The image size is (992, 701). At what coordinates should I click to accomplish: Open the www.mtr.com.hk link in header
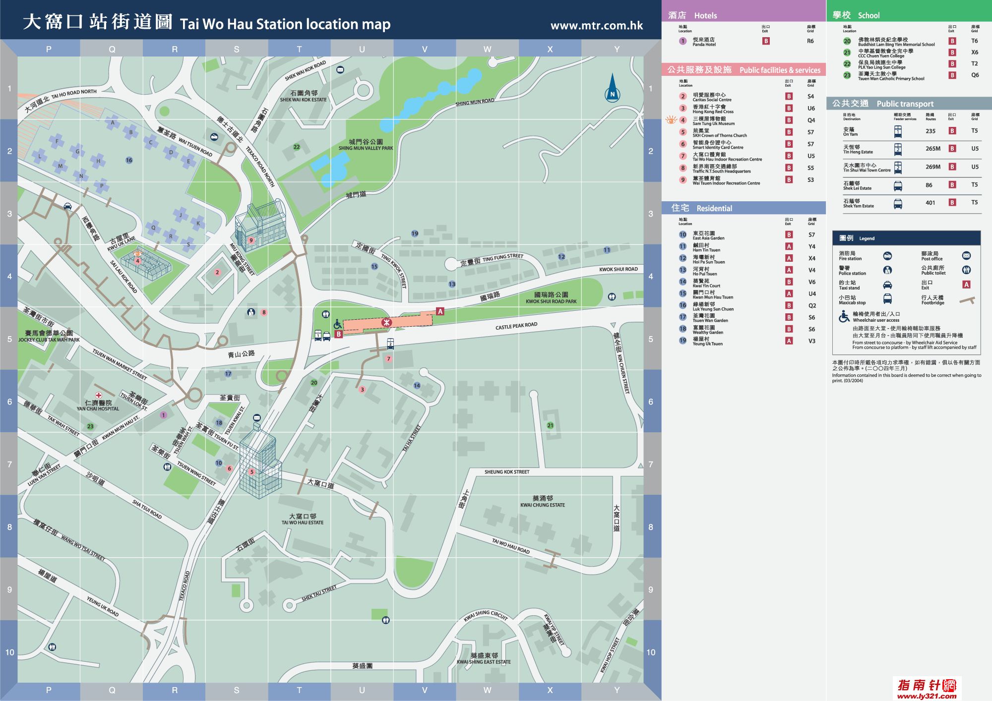click(x=596, y=26)
